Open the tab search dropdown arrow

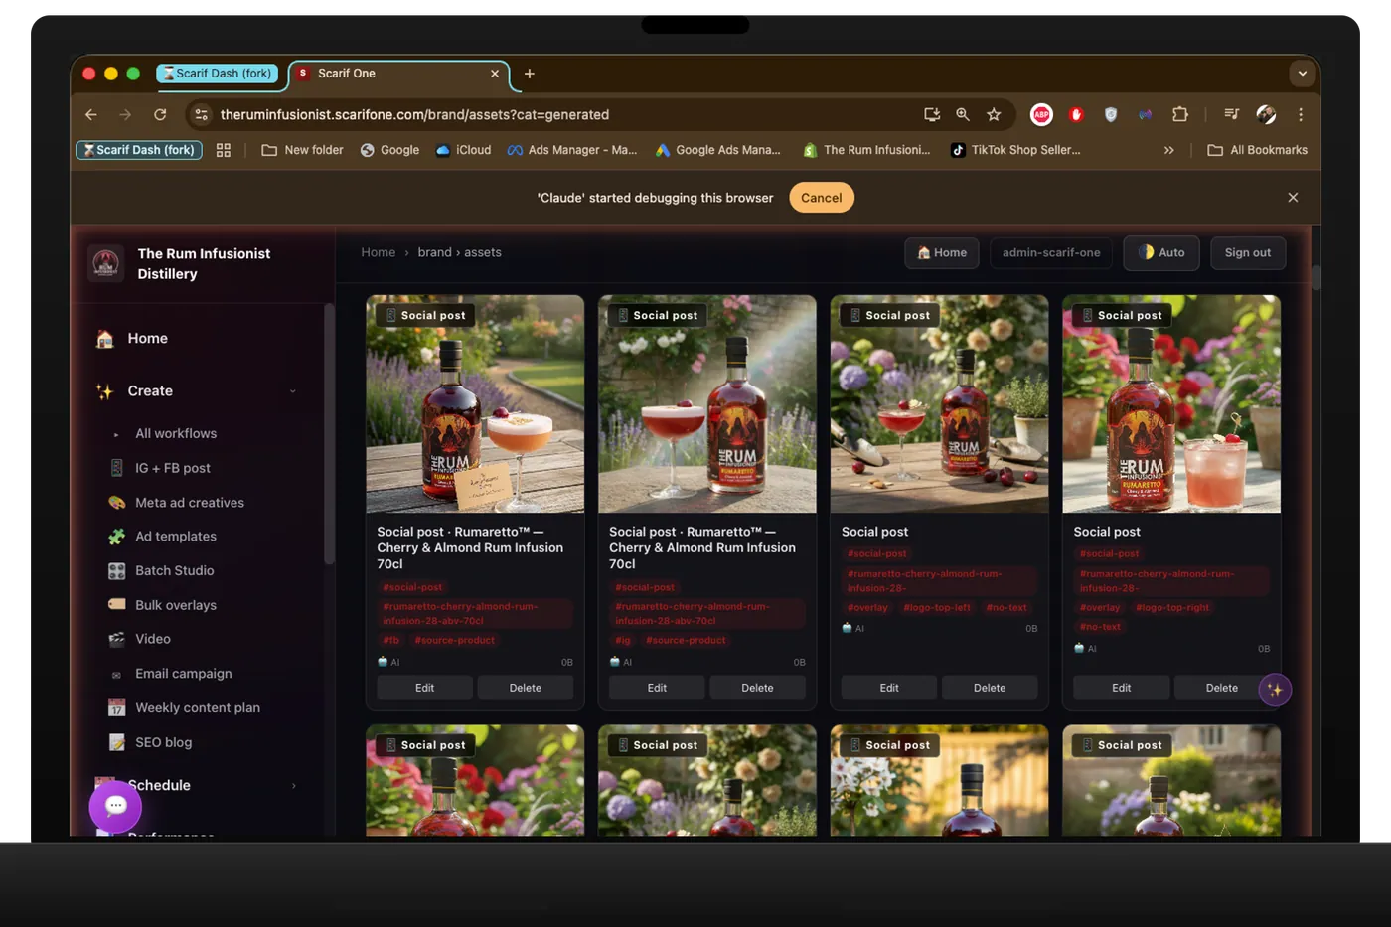tap(1302, 74)
